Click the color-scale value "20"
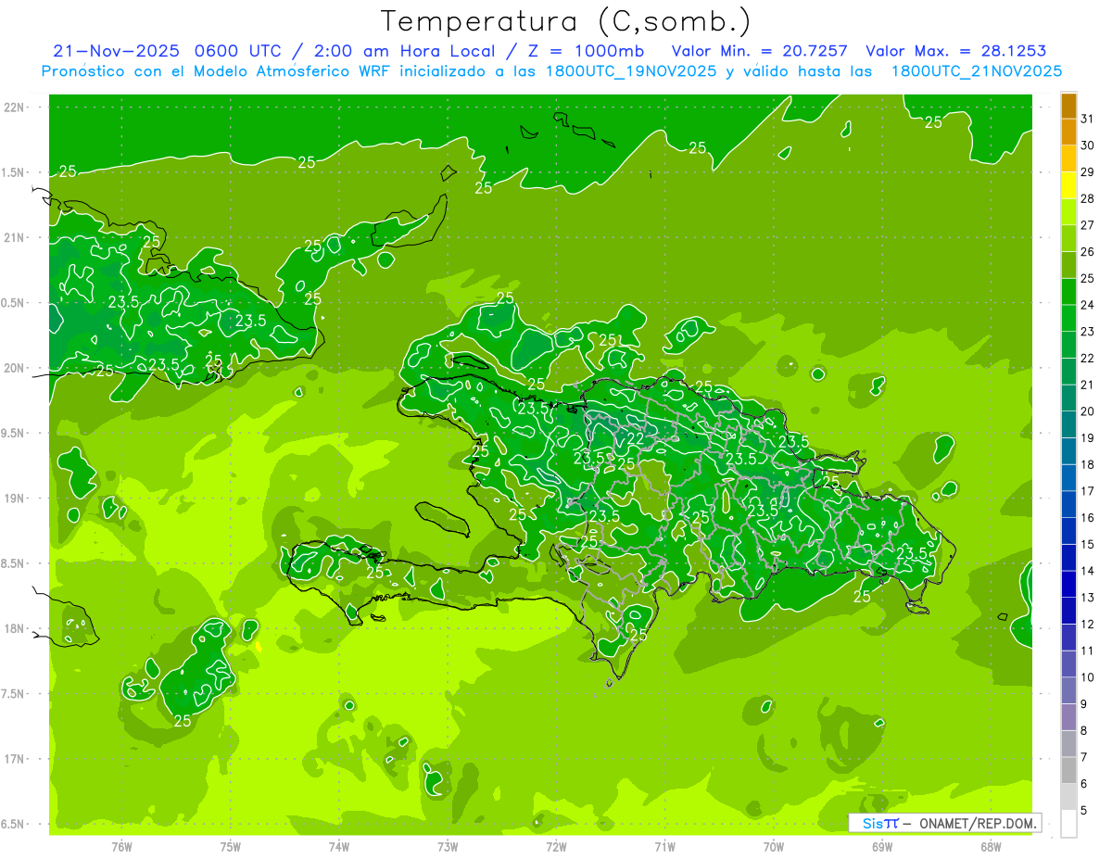Screen dimensions: 1112x859 1088,411
